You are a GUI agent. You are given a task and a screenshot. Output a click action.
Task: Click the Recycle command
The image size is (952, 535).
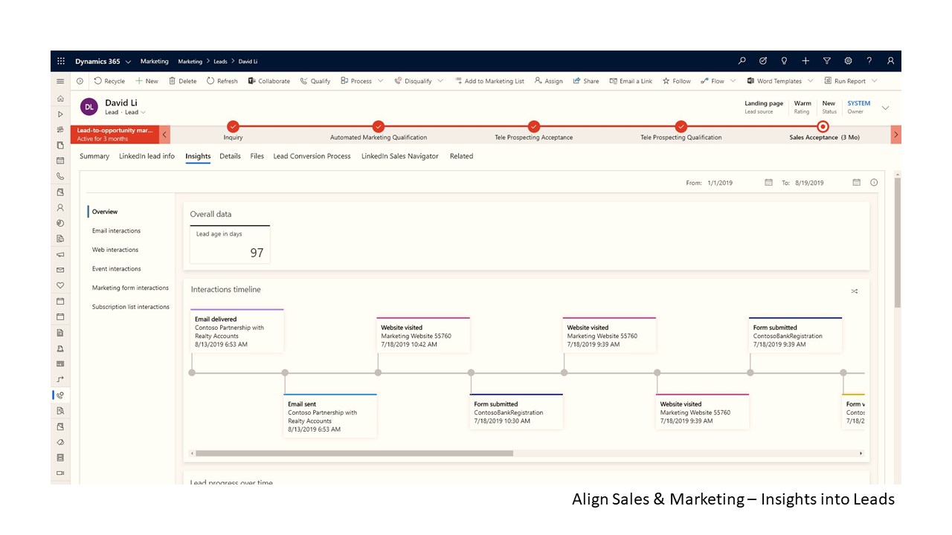[109, 81]
